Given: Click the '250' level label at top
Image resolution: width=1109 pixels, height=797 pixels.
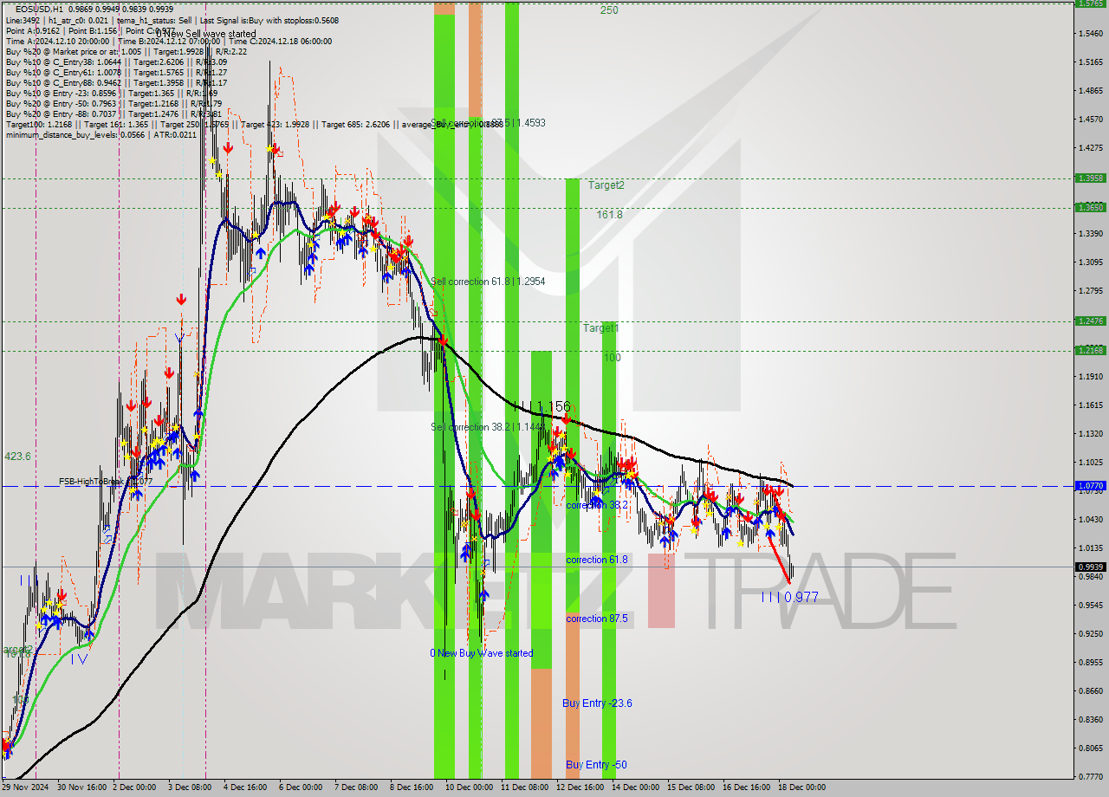Looking at the screenshot, I should [609, 10].
